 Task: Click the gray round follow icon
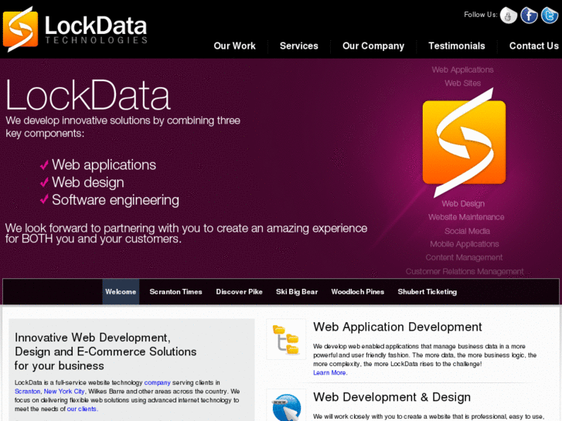509,15
